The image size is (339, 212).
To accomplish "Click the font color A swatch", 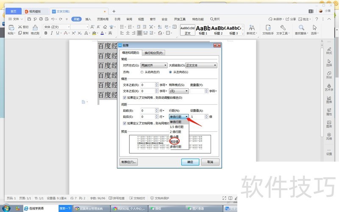I will point(102,33).
